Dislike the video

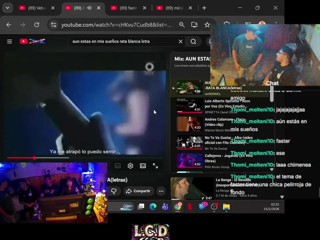[114, 191]
